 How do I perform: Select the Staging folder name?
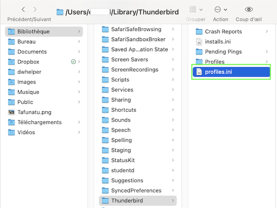point(121,150)
